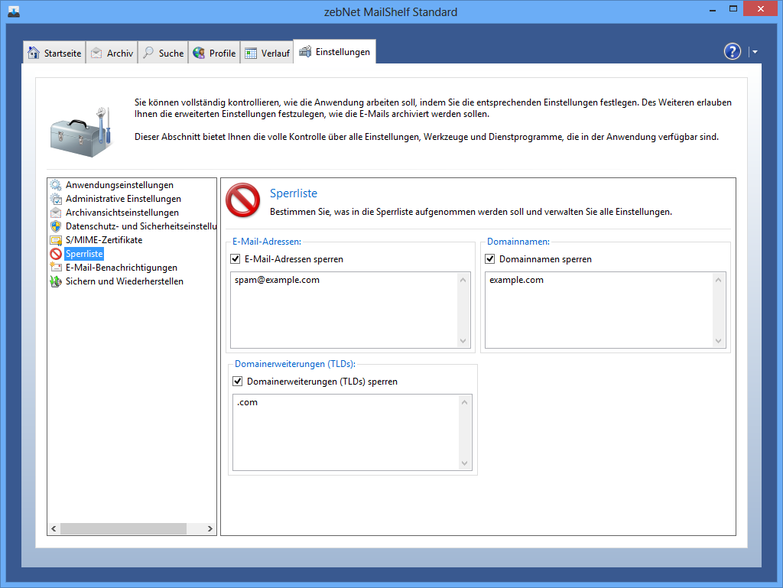This screenshot has width=783, height=588.
Task: Click inside the TLDs text box
Action: pyautogui.click(x=346, y=432)
